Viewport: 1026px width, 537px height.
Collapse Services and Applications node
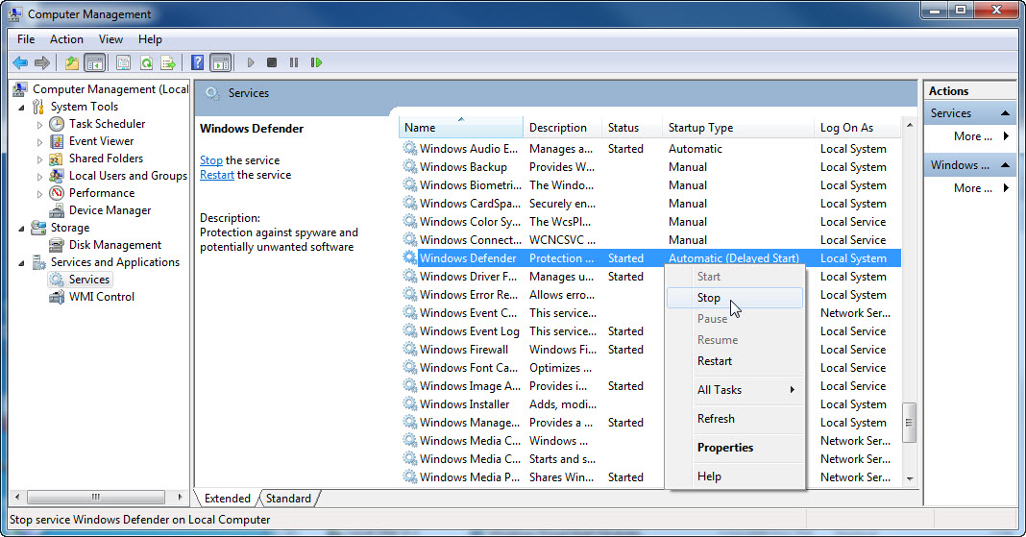click(x=21, y=263)
